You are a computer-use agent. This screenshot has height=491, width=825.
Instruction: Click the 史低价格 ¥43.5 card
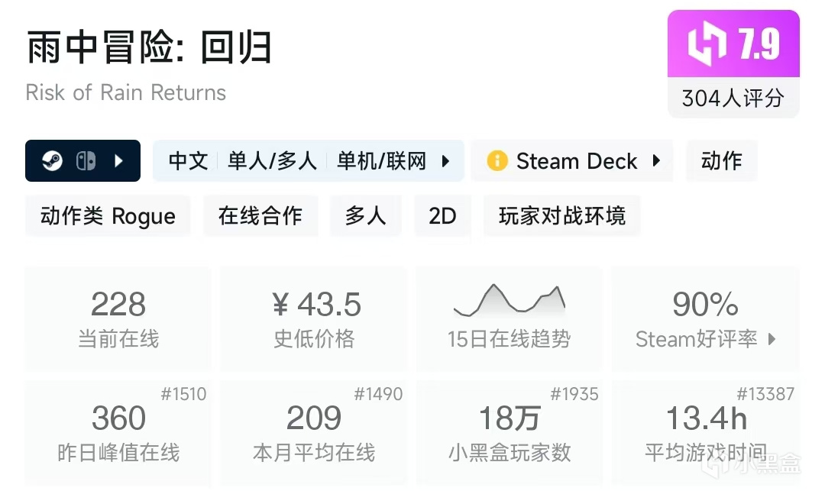point(314,318)
